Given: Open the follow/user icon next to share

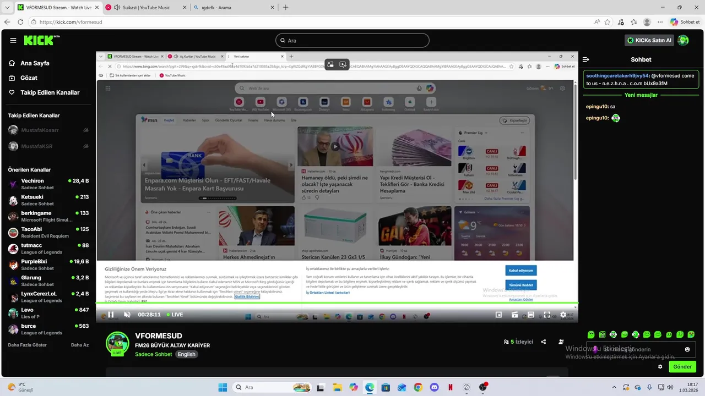Looking at the screenshot, I should tap(561, 342).
